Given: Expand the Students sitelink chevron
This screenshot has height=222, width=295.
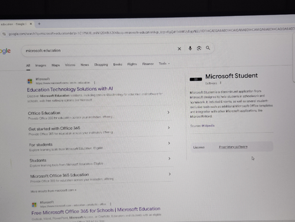Looking at the screenshot, I should pos(169,158).
